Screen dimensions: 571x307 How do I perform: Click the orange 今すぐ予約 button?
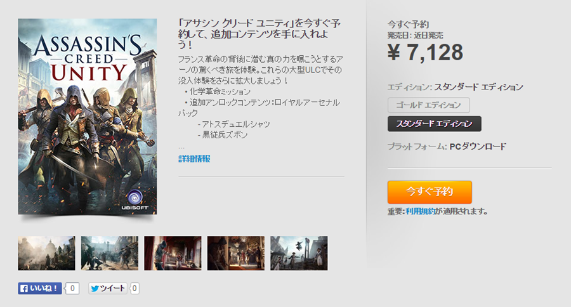tap(430, 192)
